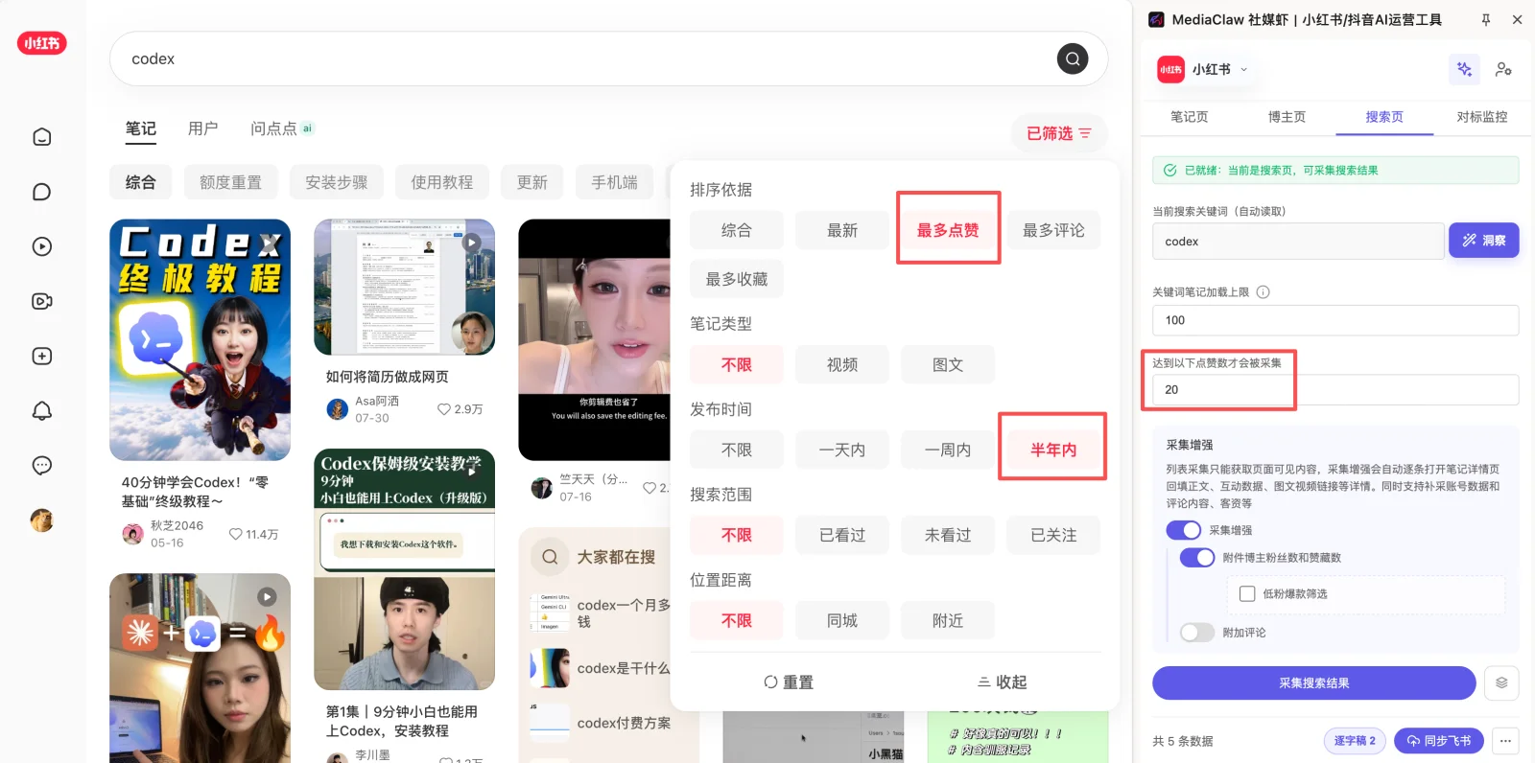The height and width of the screenshot is (763, 1535).
Task: Open the 博主页 tab in MediaClaw
Action: (x=1287, y=117)
